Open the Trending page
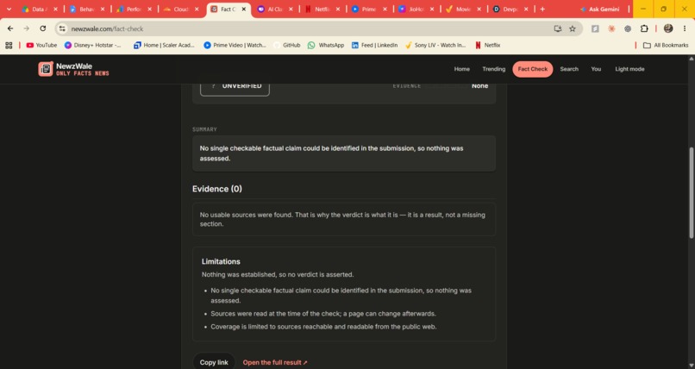This screenshot has height=369, width=695. click(493, 69)
